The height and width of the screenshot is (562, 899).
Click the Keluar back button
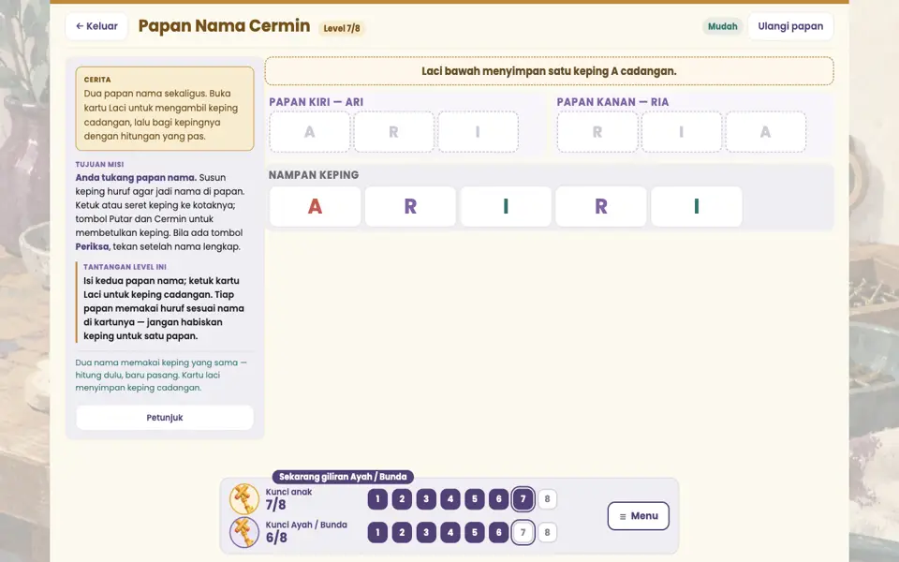96,26
